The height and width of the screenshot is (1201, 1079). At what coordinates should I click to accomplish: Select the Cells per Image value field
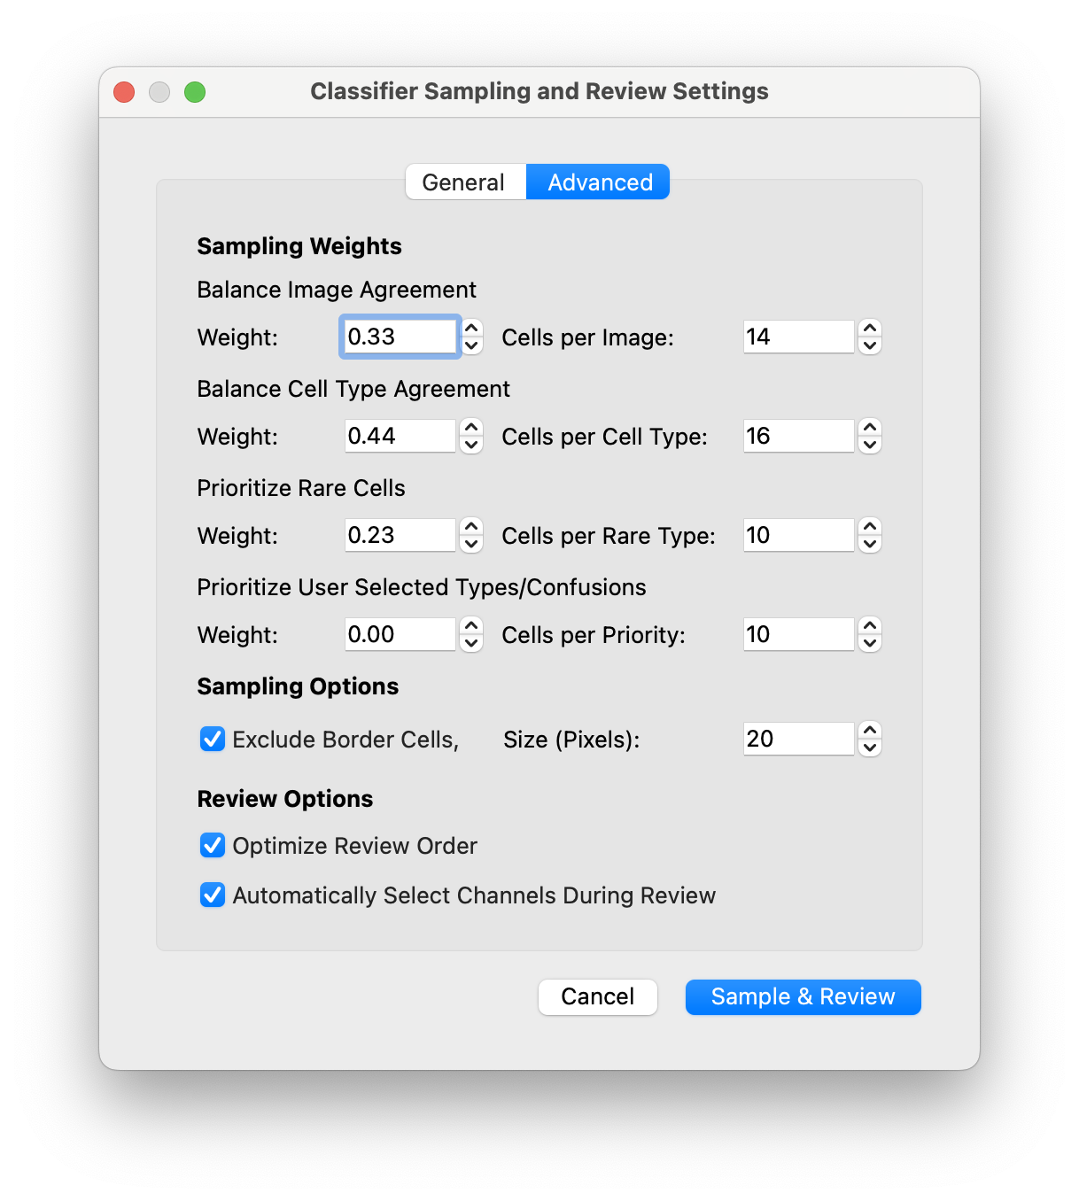tap(797, 337)
